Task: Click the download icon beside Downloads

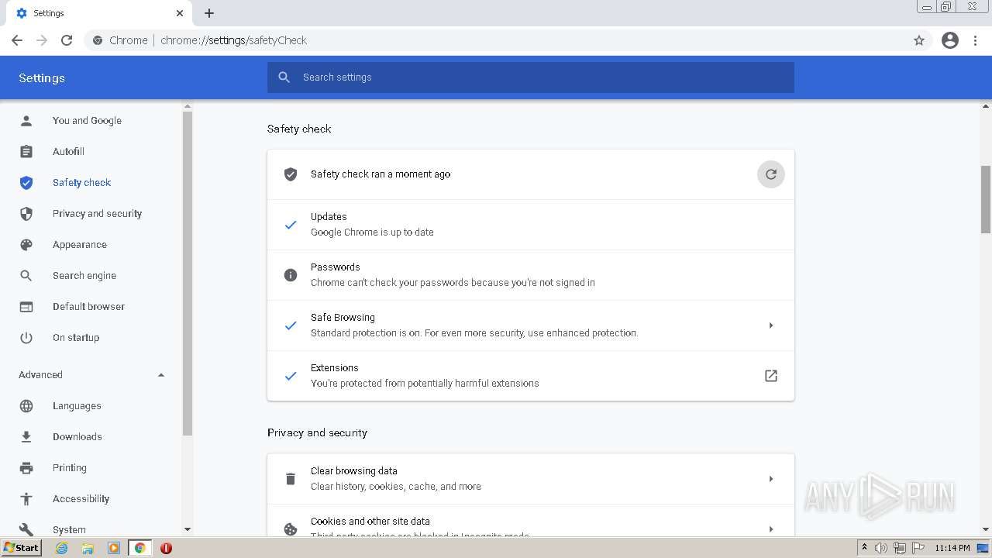Action: click(x=26, y=437)
